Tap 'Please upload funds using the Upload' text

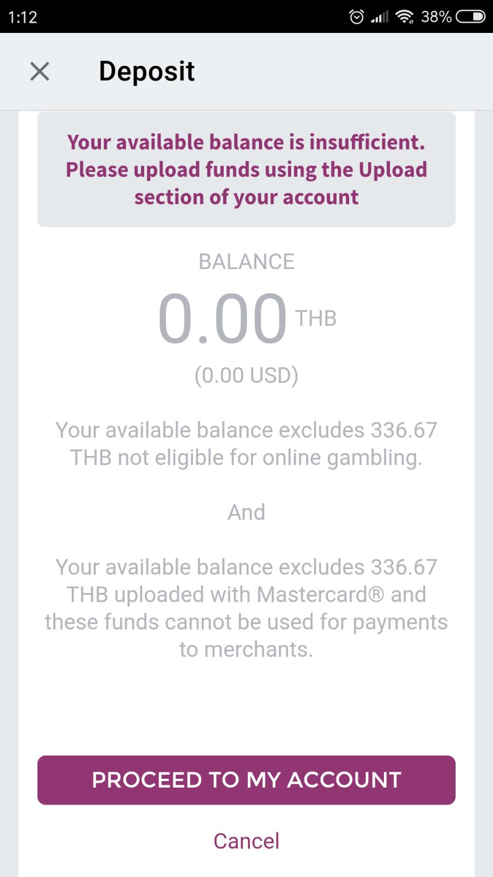click(x=246, y=169)
